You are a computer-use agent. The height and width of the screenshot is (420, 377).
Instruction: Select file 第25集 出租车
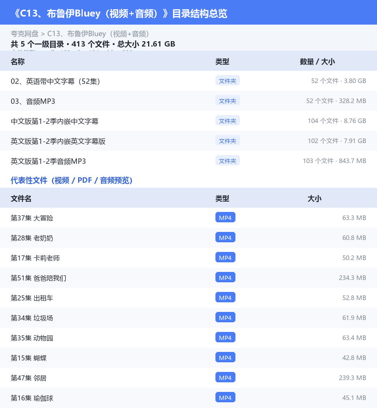[32, 298]
